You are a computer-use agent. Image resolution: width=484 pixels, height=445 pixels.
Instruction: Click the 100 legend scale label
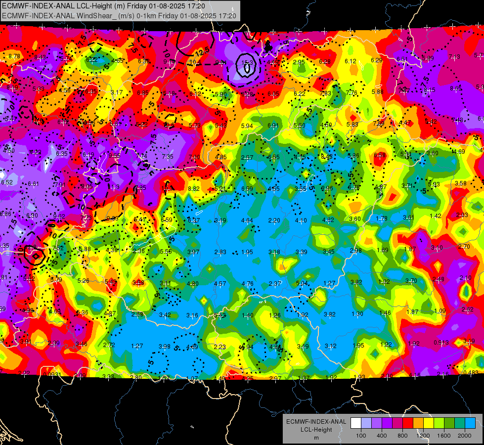(361, 436)
